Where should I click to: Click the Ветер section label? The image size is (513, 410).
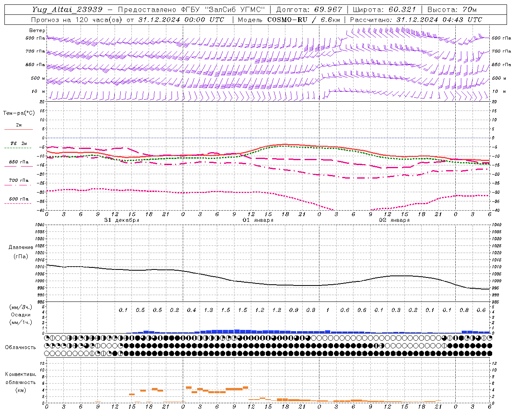pos(37,30)
